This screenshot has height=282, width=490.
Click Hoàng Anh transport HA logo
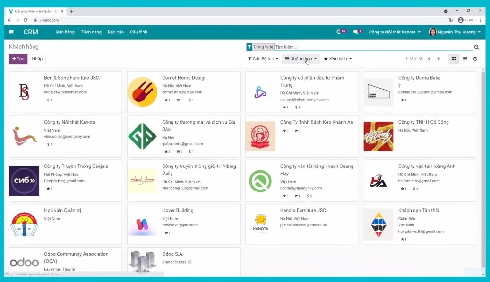(378, 181)
